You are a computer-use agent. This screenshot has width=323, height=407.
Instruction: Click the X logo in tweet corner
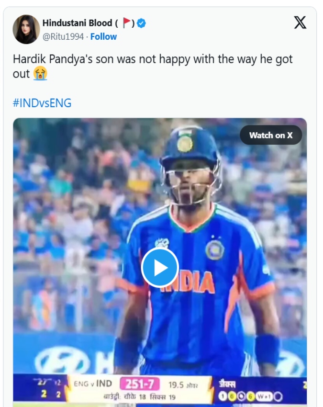click(300, 23)
